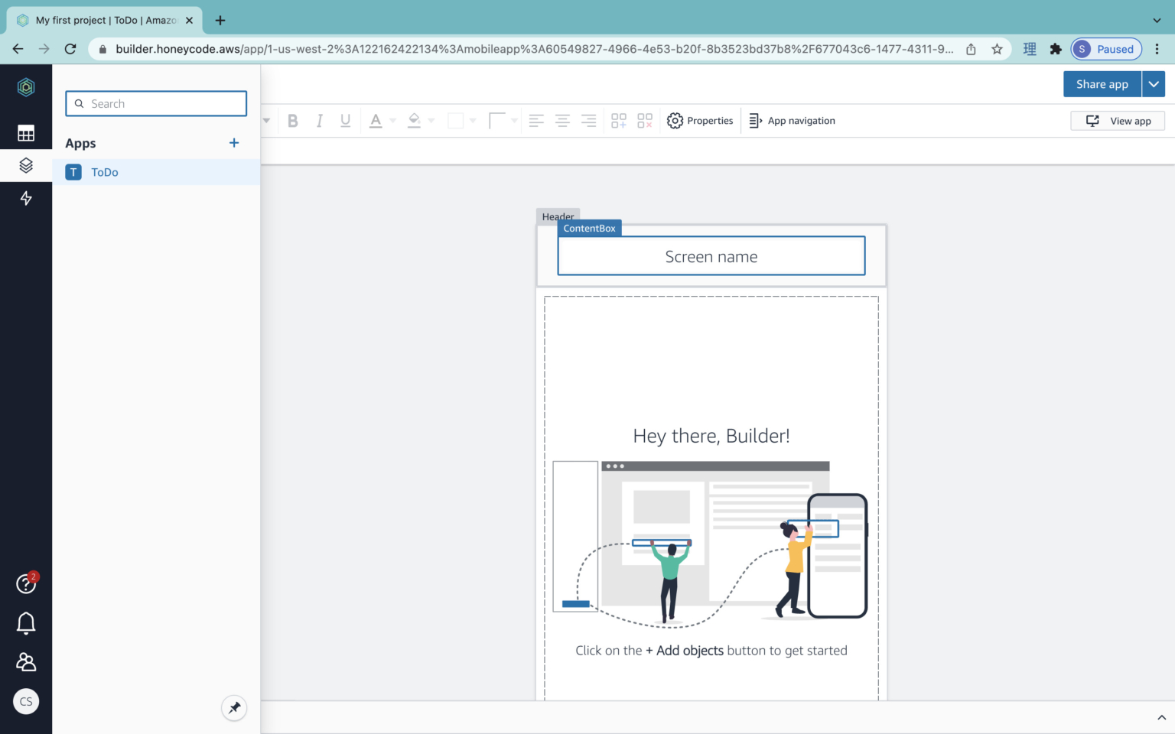This screenshot has width=1175, height=734.
Task: Click the View app button
Action: coord(1118,120)
